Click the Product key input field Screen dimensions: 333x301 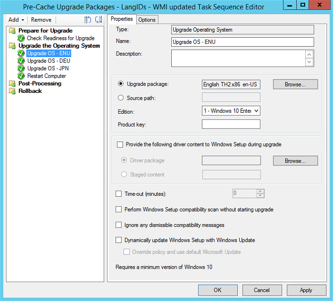pyautogui.click(x=231, y=124)
